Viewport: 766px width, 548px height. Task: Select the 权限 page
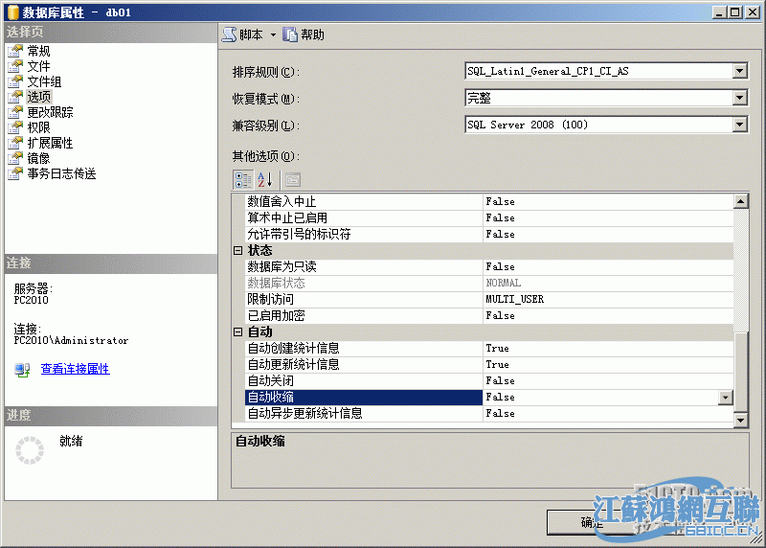(x=38, y=127)
